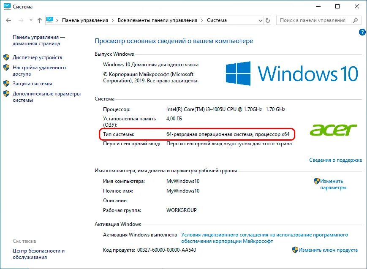Viewport: 367px width, 269px height.
Task: Go back with the left arrow button
Action: pyautogui.click(x=8, y=20)
